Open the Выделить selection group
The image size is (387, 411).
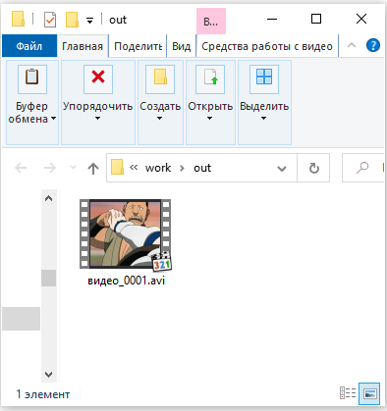tap(264, 102)
